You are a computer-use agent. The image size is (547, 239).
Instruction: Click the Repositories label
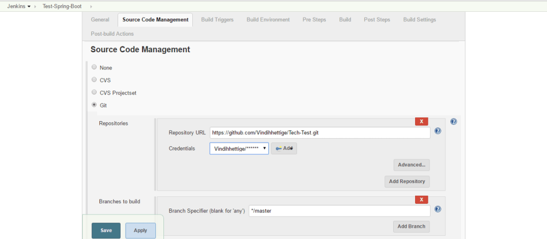pos(113,123)
